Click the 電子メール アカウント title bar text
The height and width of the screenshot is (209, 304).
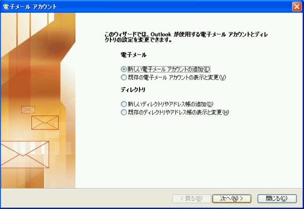[x=30, y=7]
